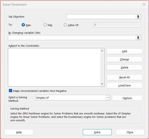
Task: Click the Changing Variable Cells range selector icon
Action: (x=138, y=38)
